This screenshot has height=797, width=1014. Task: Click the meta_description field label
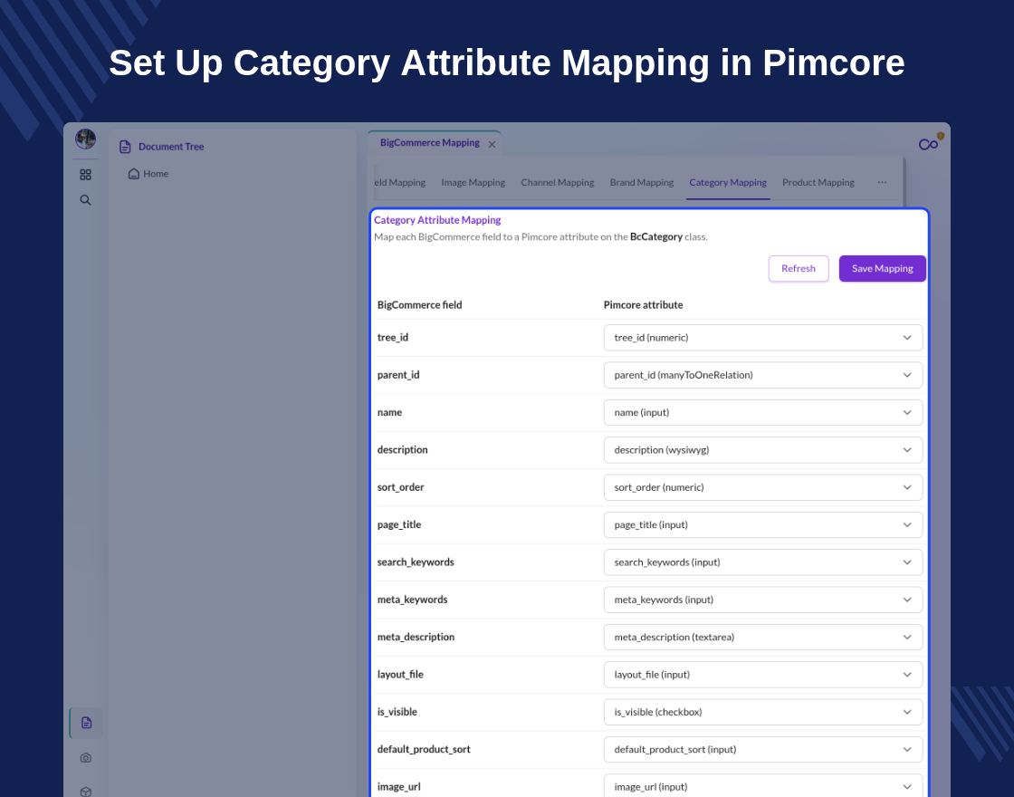(x=416, y=638)
